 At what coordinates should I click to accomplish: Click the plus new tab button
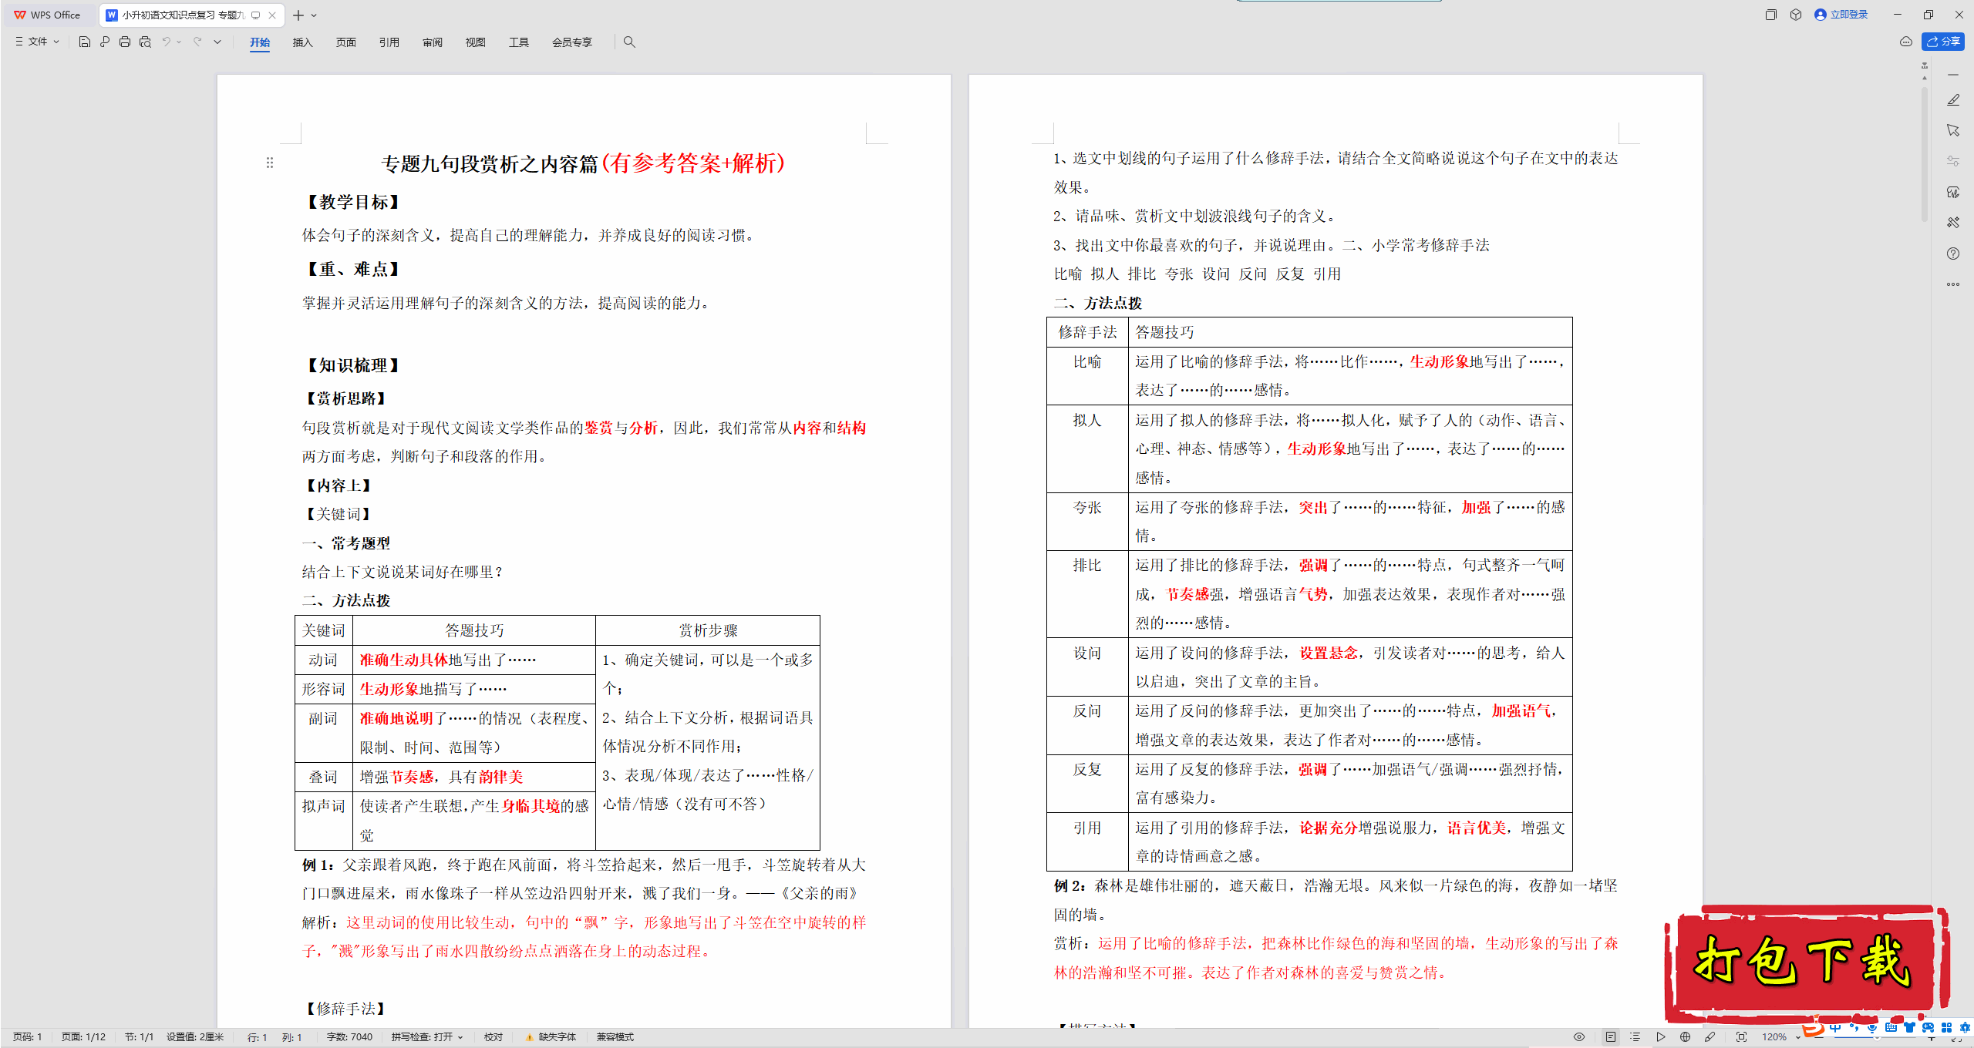click(x=298, y=15)
